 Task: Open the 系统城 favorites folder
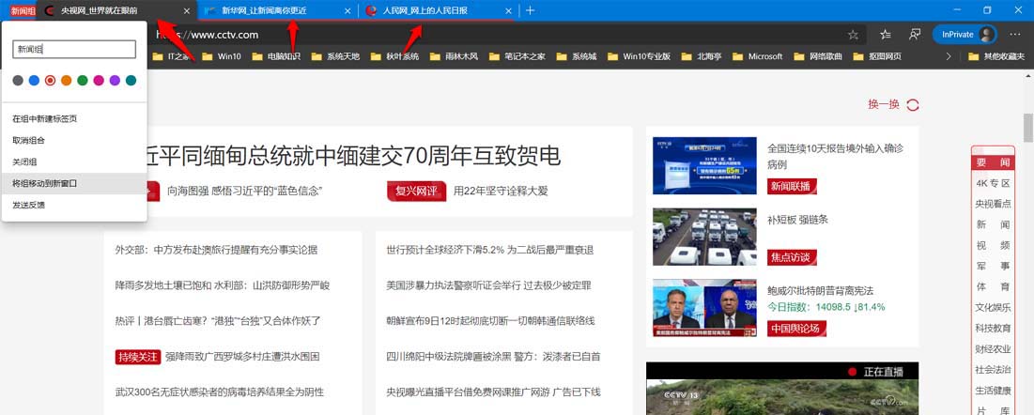tap(577, 56)
